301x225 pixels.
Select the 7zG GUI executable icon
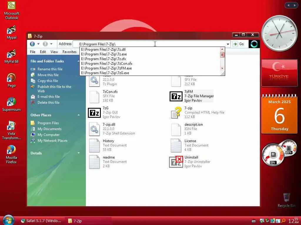[x=94, y=113]
